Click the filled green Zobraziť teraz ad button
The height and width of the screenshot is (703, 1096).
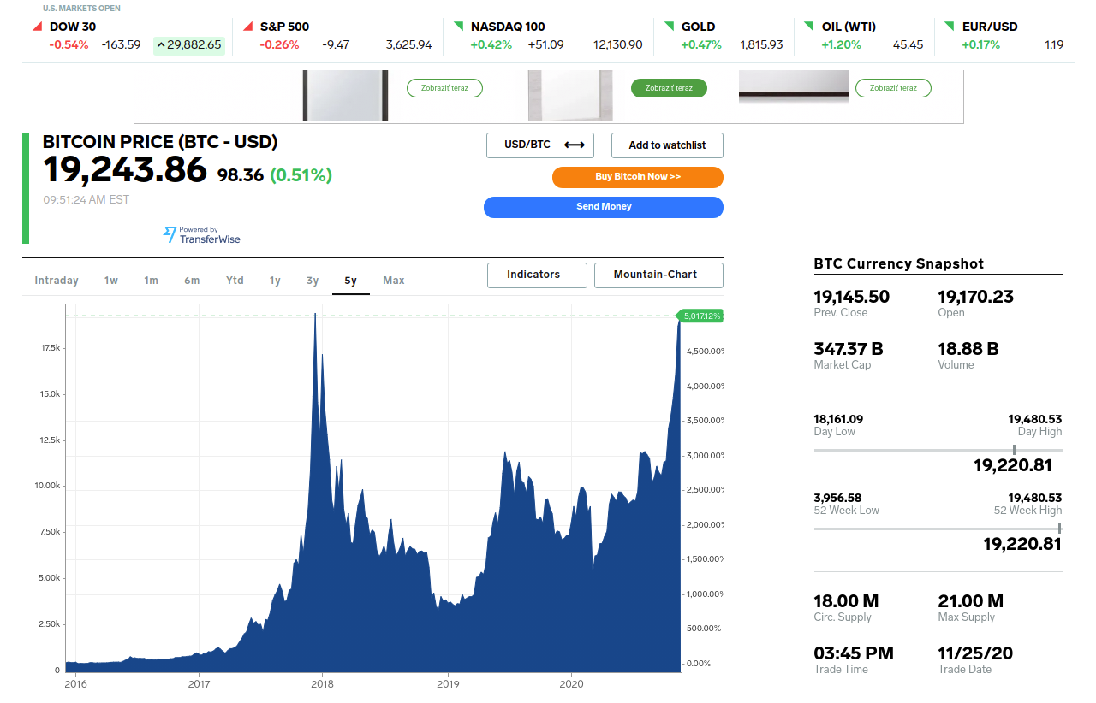669,87
